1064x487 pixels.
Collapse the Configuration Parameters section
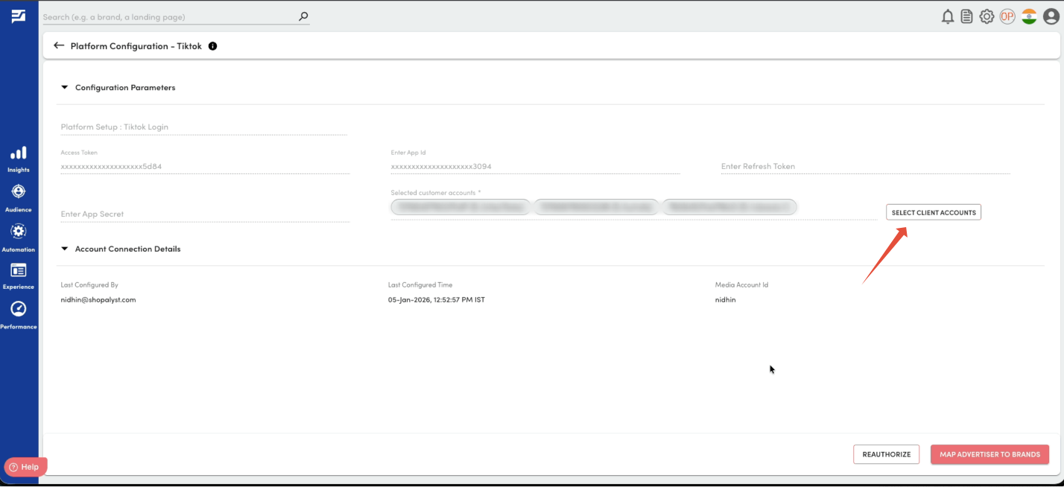pos(65,87)
